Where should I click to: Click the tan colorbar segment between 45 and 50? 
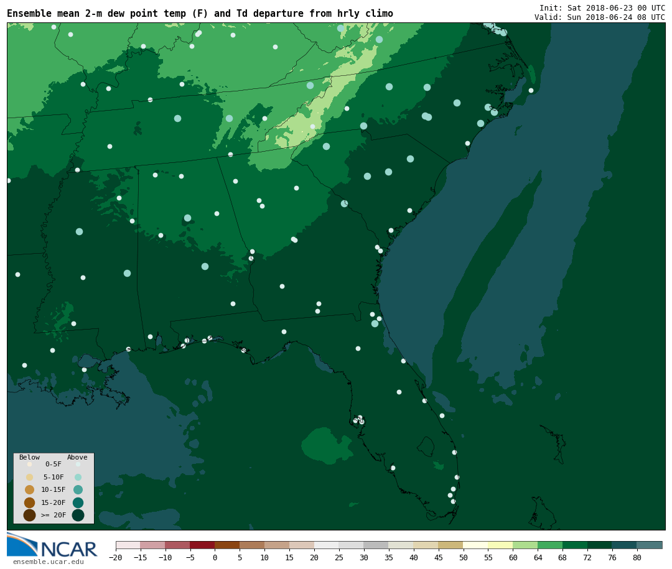(x=451, y=545)
